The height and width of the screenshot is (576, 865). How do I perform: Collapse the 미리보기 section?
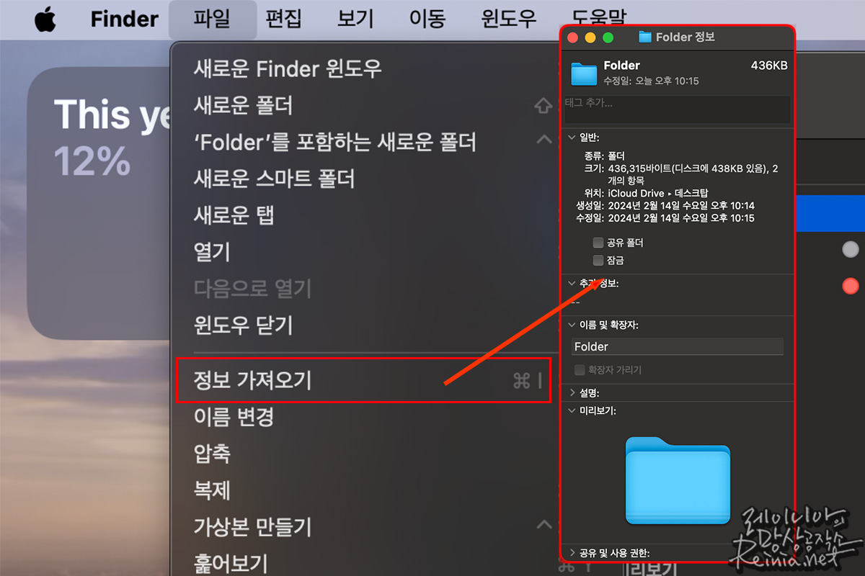[572, 411]
